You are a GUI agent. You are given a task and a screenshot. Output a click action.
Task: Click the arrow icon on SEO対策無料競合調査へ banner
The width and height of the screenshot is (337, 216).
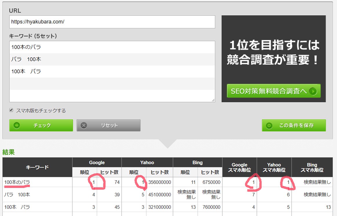click(x=313, y=91)
